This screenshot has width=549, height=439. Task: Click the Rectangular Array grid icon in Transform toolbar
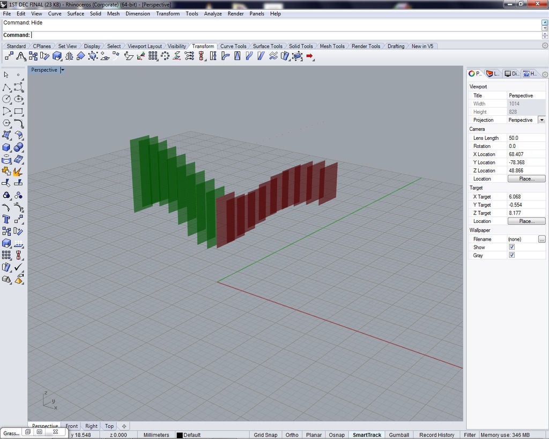153,56
